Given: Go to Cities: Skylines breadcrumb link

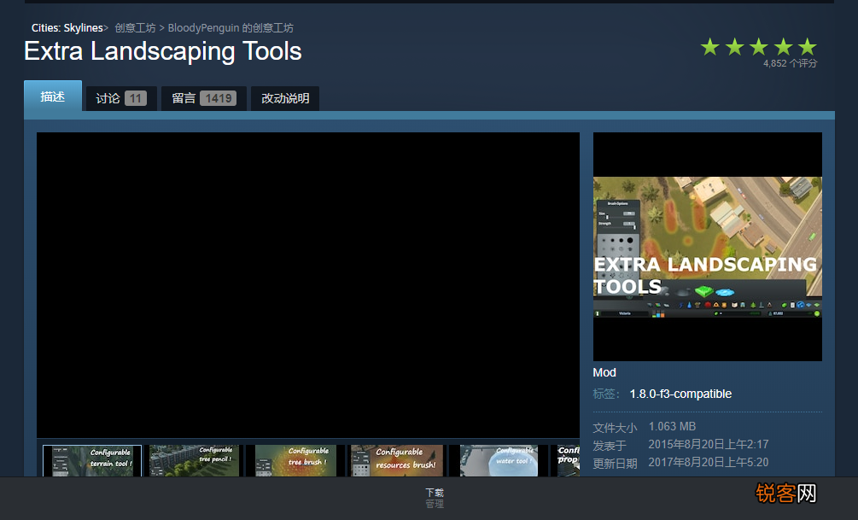Looking at the screenshot, I should tap(67, 28).
